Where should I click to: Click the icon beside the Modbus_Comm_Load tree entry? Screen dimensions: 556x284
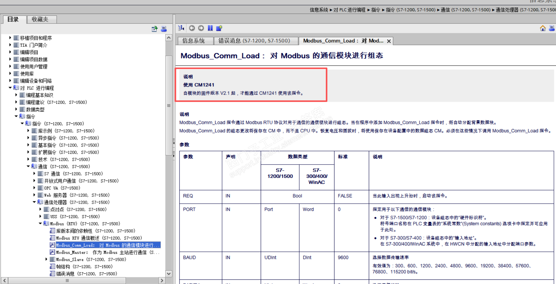52,245
